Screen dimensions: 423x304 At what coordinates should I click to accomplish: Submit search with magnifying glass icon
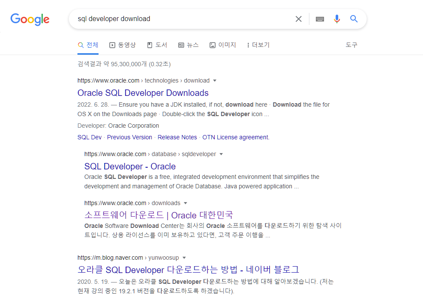click(354, 18)
